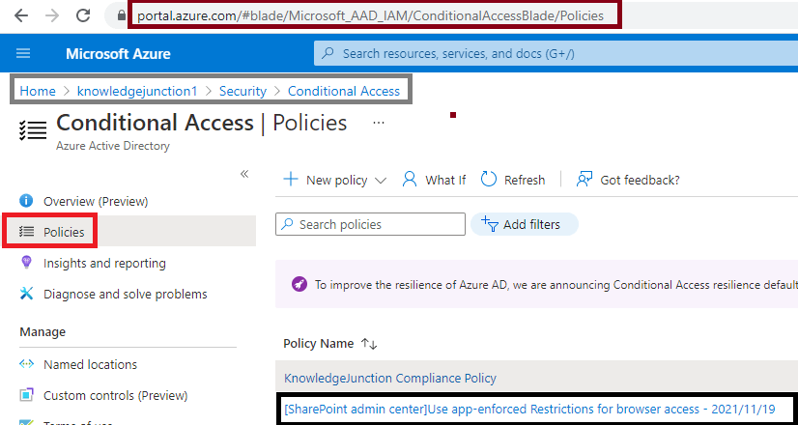Click the padlock icon in address bar
This screenshot has height=425, width=798.
pyautogui.click(x=121, y=15)
